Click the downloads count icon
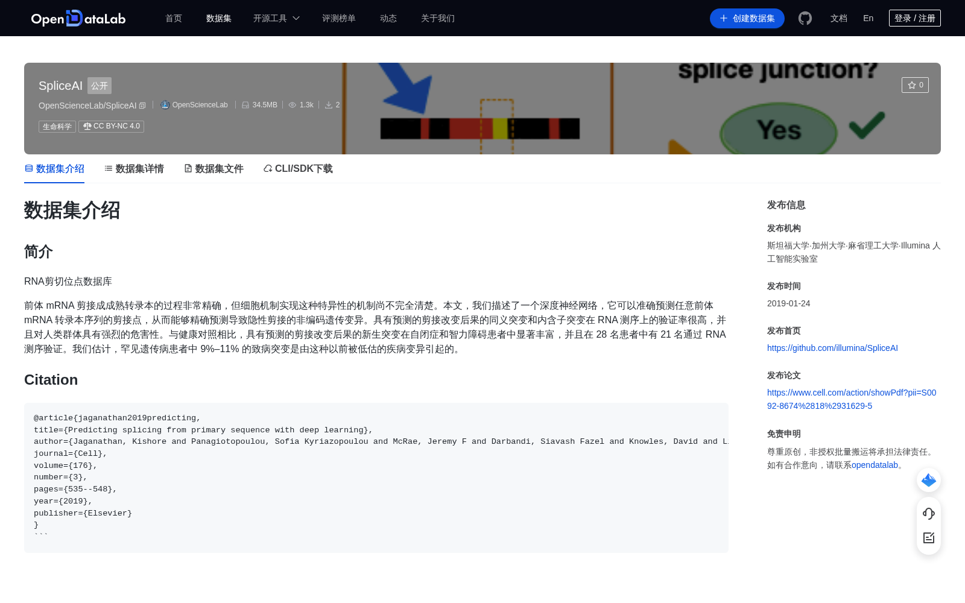965x603 pixels. [329, 105]
